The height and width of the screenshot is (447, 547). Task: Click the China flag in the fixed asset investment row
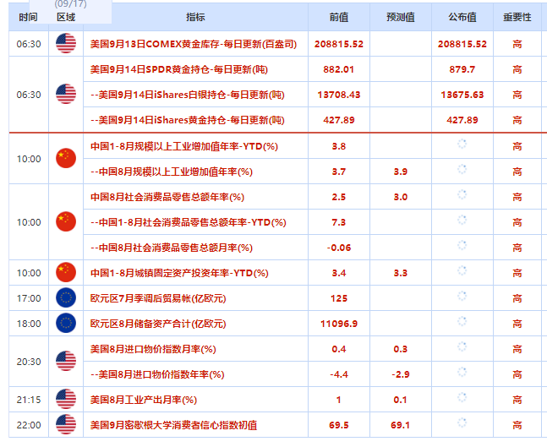66,272
